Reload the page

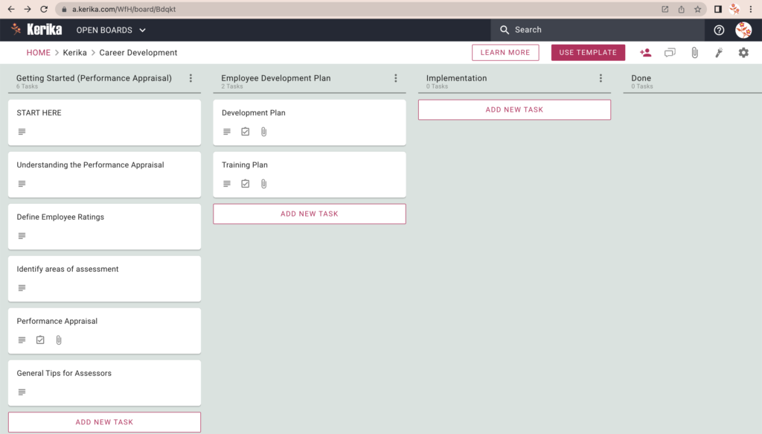click(44, 9)
